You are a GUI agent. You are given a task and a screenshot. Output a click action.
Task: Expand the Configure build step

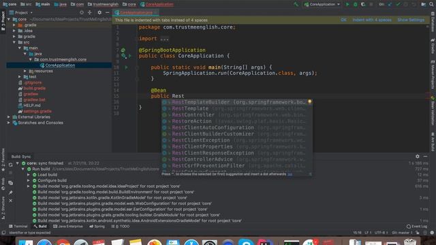29,180
